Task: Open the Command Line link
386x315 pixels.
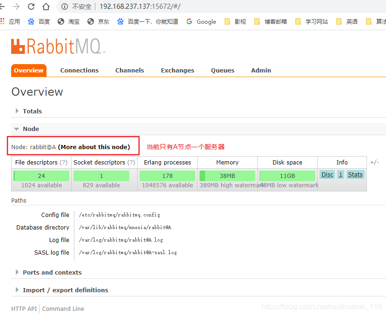Action: click(x=63, y=309)
